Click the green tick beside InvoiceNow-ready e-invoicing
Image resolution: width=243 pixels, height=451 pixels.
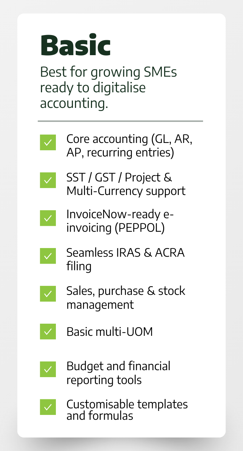48,218
